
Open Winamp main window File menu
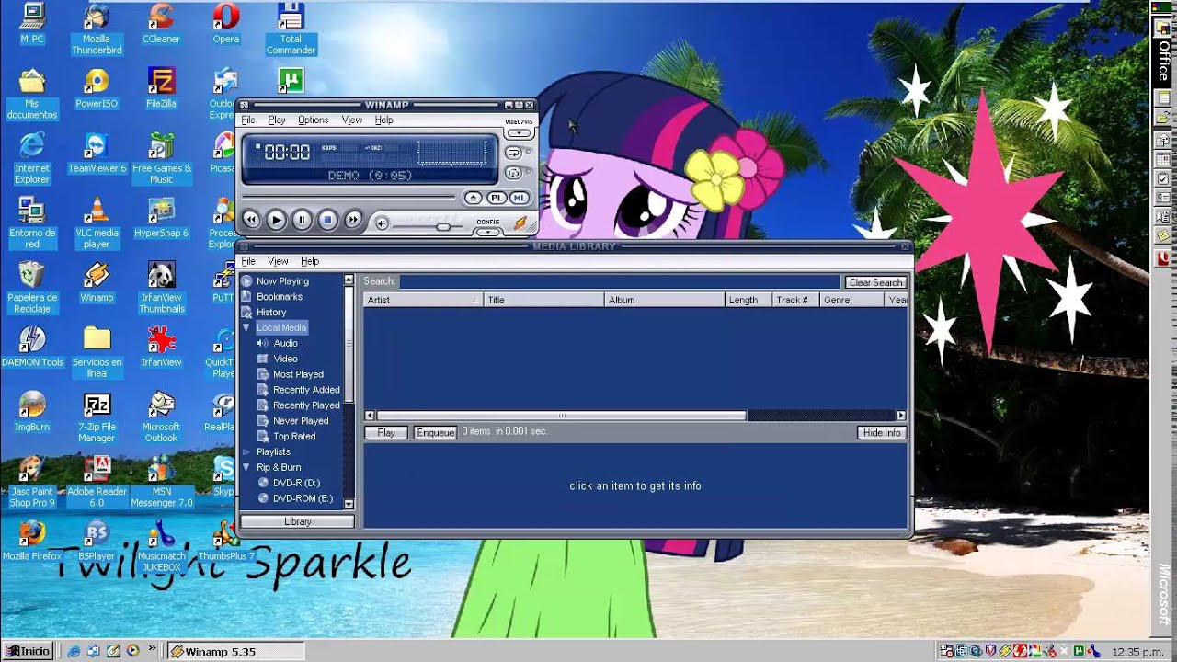point(248,120)
